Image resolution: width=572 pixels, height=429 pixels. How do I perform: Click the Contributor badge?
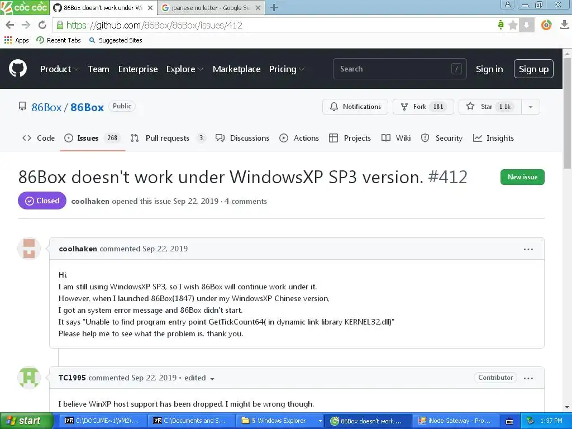click(495, 378)
